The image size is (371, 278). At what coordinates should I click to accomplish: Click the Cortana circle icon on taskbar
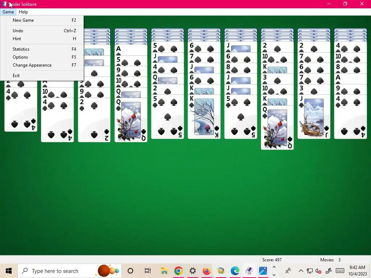[x=130, y=271]
